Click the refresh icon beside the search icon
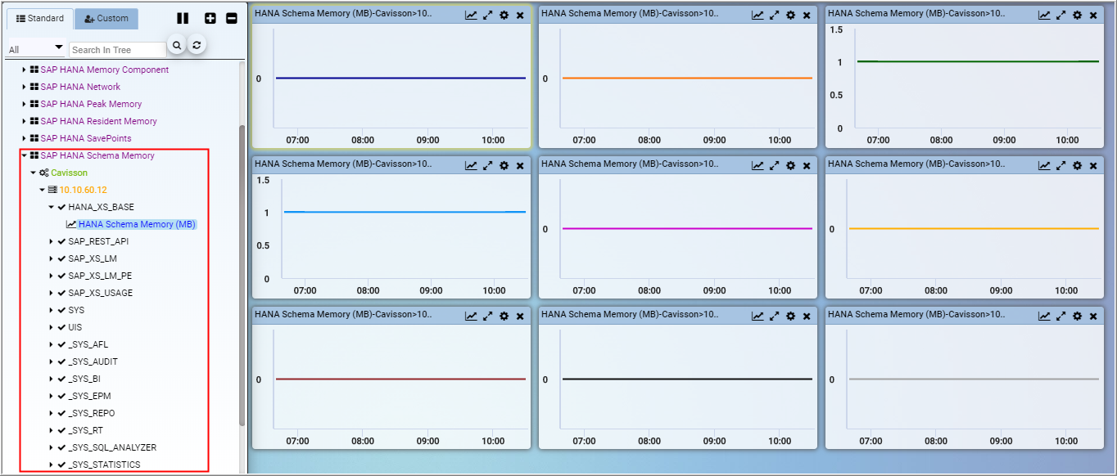The width and height of the screenshot is (1117, 476). click(x=197, y=46)
